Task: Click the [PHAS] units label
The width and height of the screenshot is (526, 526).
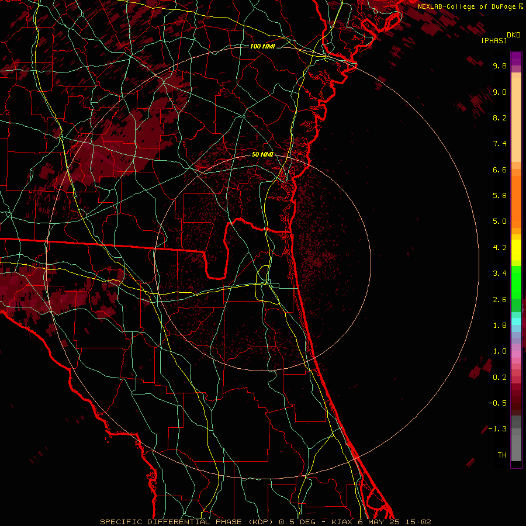Action: [x=494, y=40]
